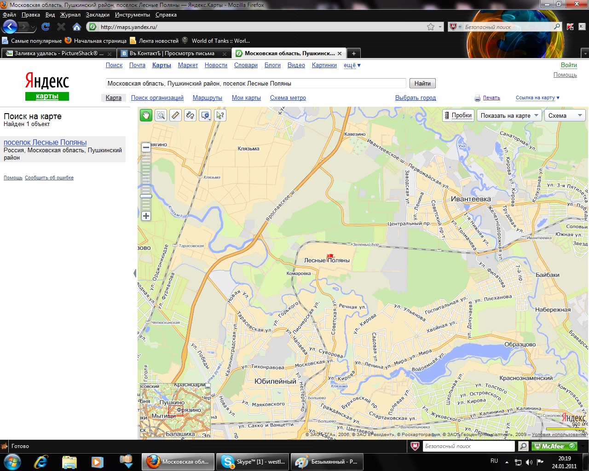589x471 pixels.
Task: Zoom out with the map minus button
Action: coord(146,147)
